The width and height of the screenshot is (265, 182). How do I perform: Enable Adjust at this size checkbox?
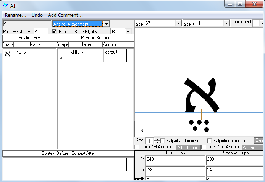(162, 141)
